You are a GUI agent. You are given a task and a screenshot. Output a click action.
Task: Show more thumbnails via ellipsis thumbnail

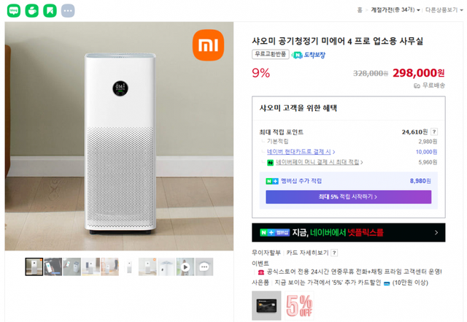[x=204, y=267]
